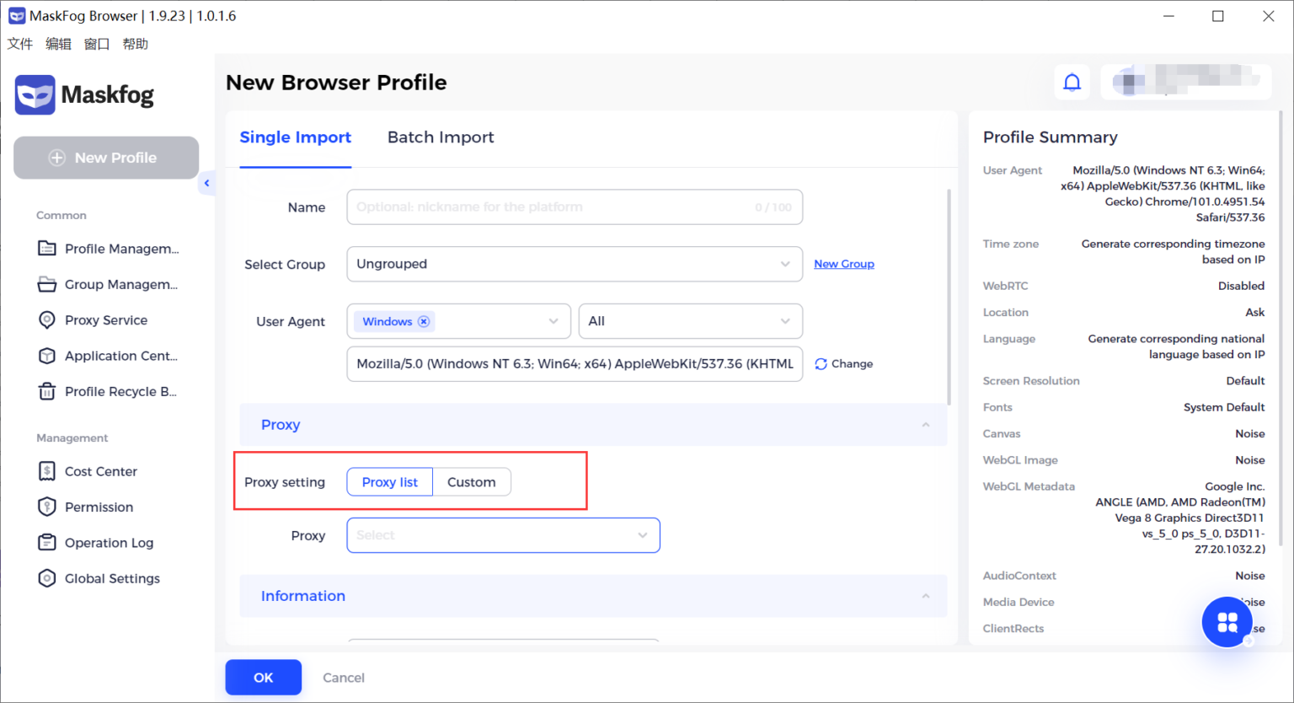This screenshot has width=1294, height=703.
Task: Click the Cancel button
Action: (344, 678)
